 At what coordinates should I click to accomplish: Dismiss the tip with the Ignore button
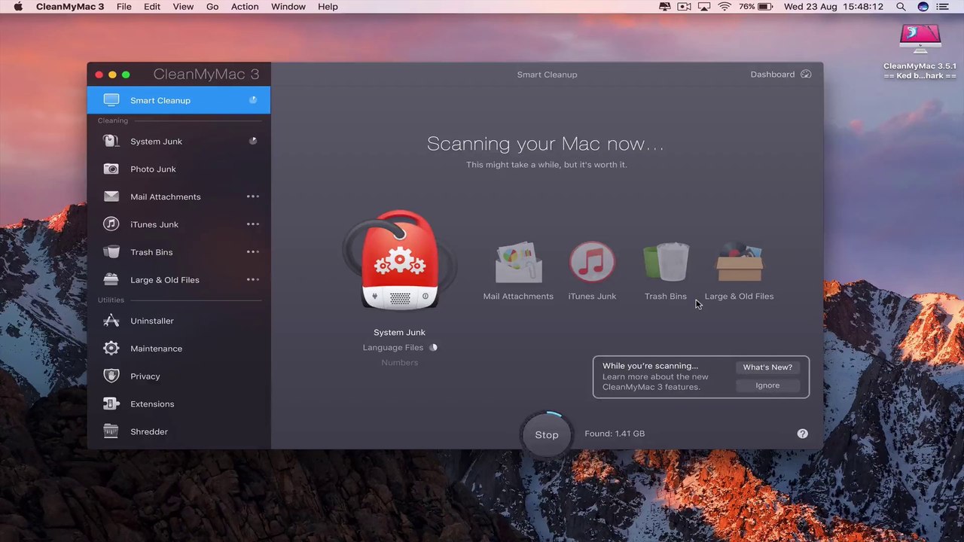[767, 385]
